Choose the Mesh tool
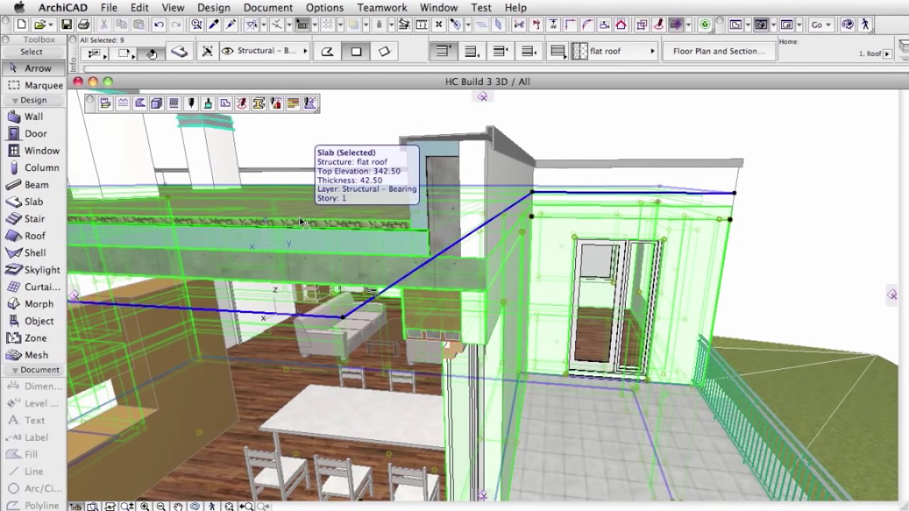 [x=33, y=355]
